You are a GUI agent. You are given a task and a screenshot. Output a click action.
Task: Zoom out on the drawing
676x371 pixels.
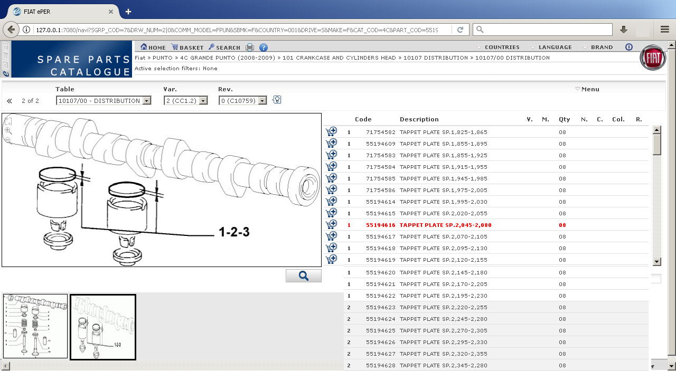pyautogui.click(x=8, y=140)
